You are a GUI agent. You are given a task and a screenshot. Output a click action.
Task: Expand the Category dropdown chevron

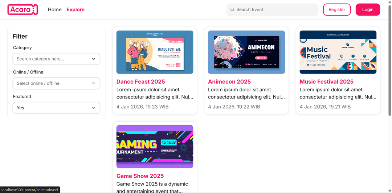pyautogui.click(x=93, y=59)
